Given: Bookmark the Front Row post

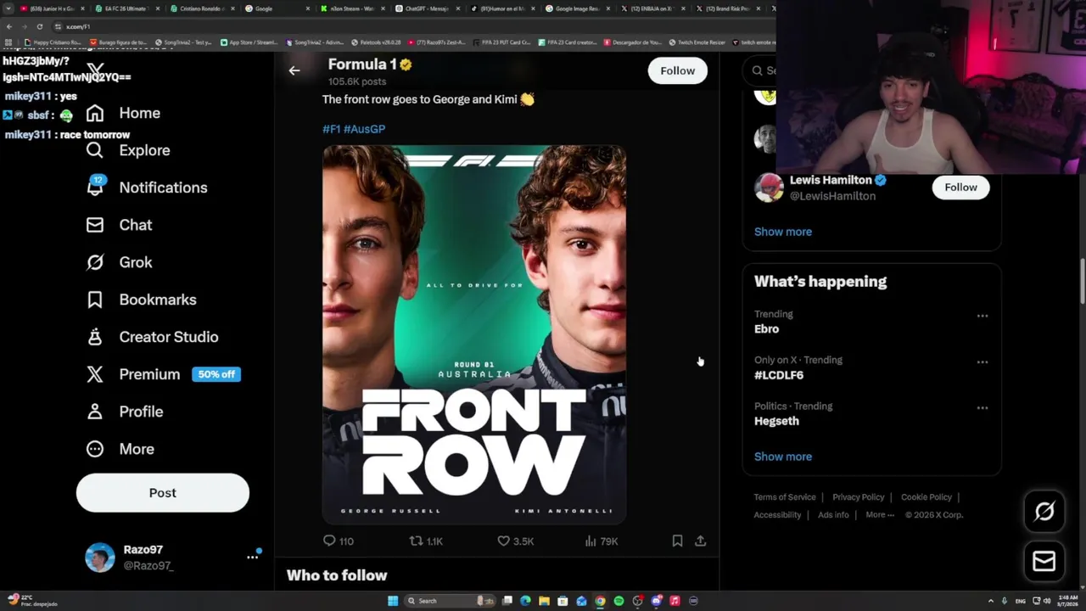Looking at the screenshot, I should point(677,541).
